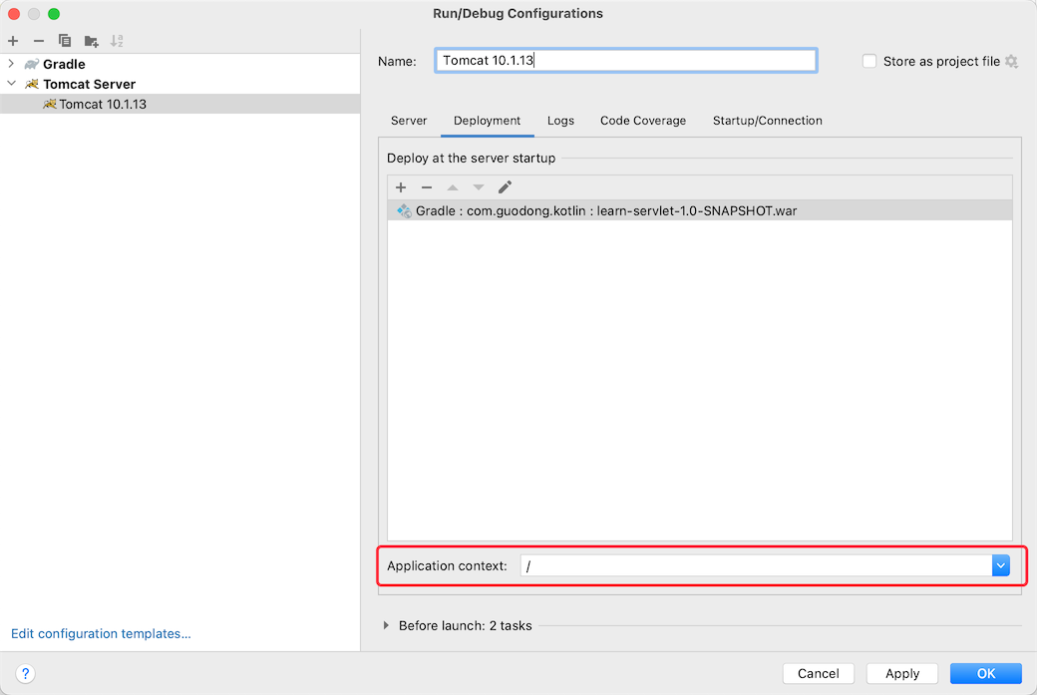1037x695 pixels.
Task: Expand Before launch: 2 tasks
Action: [x=386, y=625]
